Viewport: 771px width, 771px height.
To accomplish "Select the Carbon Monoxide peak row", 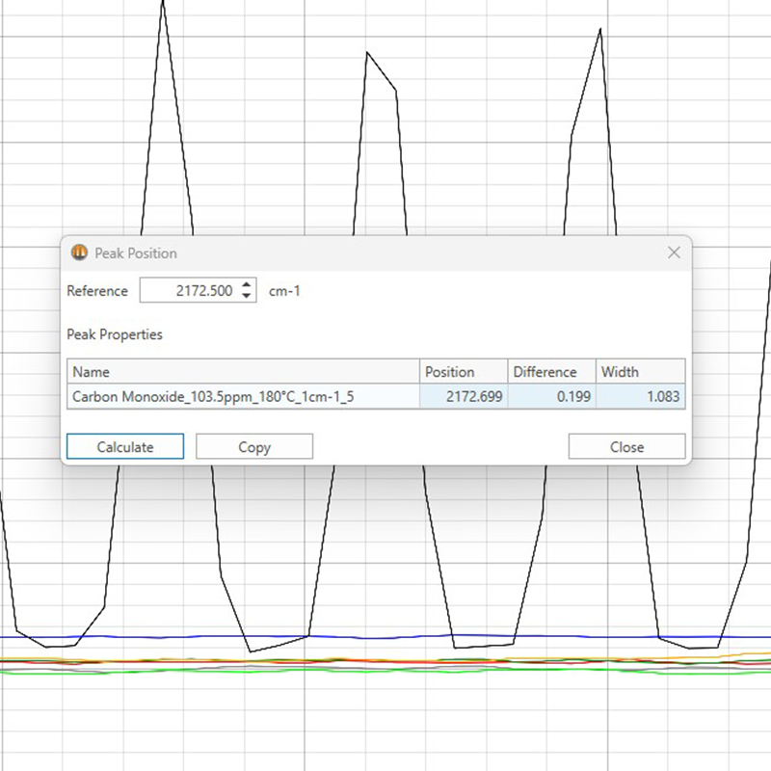I will 241,396.
